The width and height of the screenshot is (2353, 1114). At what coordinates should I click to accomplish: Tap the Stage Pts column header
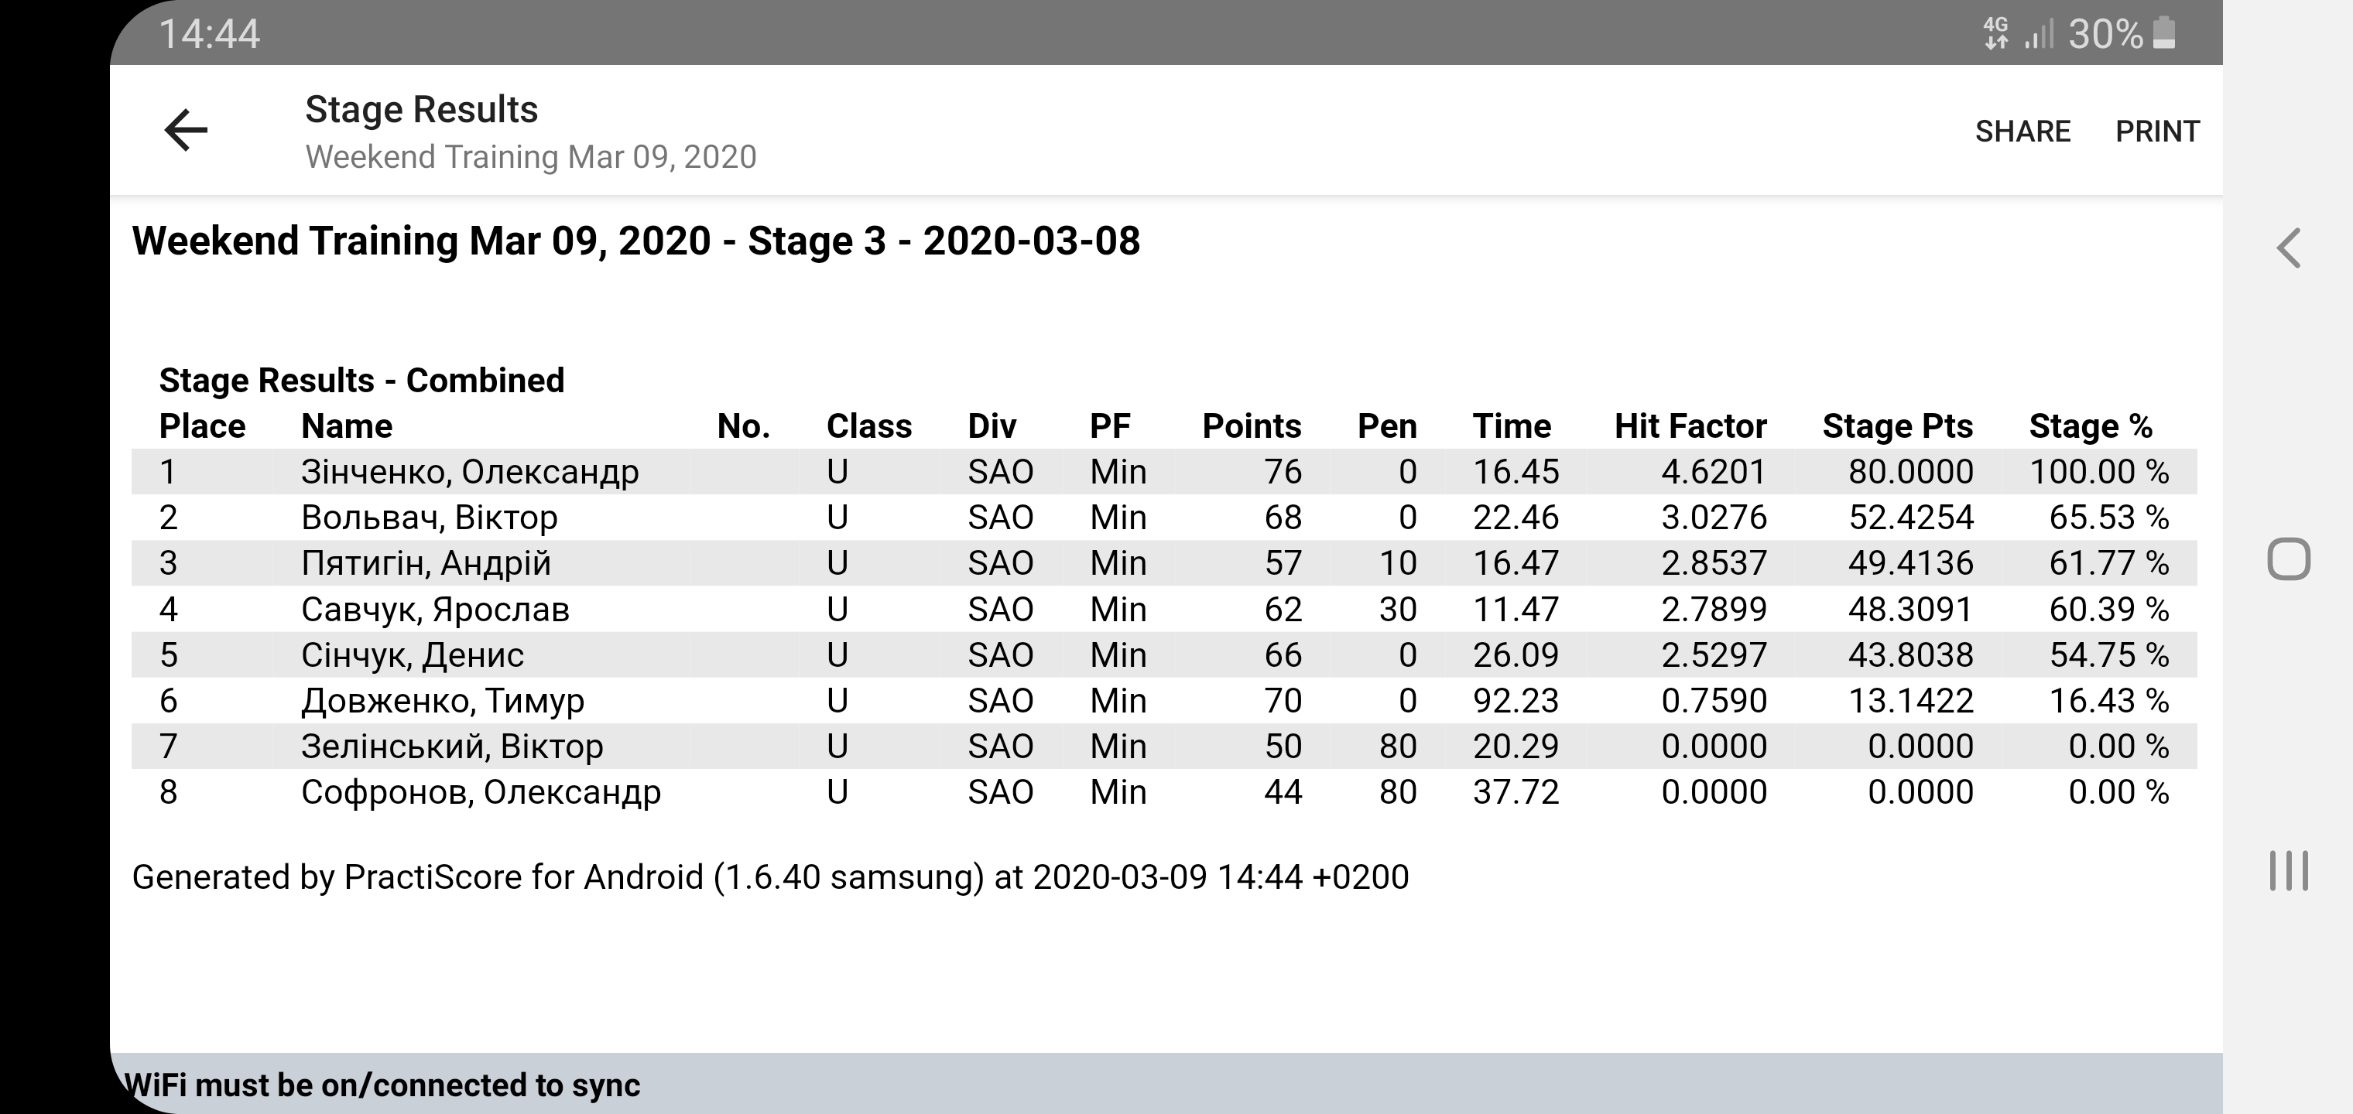click(1897, 426)
